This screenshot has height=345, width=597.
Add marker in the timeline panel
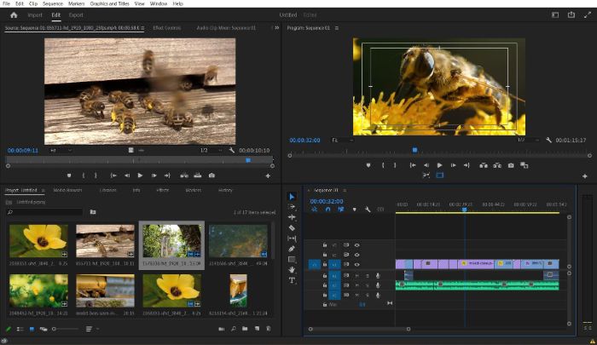355,210
